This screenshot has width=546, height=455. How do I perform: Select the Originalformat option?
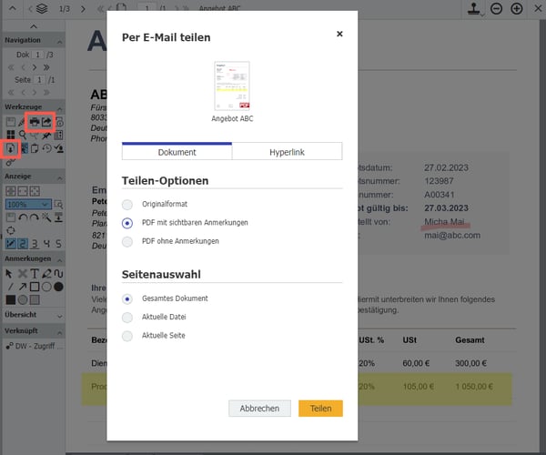pyautogui.click(x=126, y=204)
